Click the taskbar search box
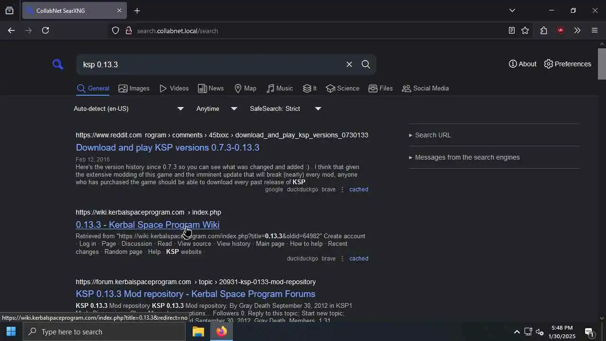606x341 pixels. [x=104, y=332]
